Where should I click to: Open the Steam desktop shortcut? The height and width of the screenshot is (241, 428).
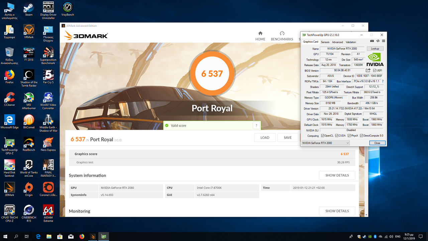(29, 9)
